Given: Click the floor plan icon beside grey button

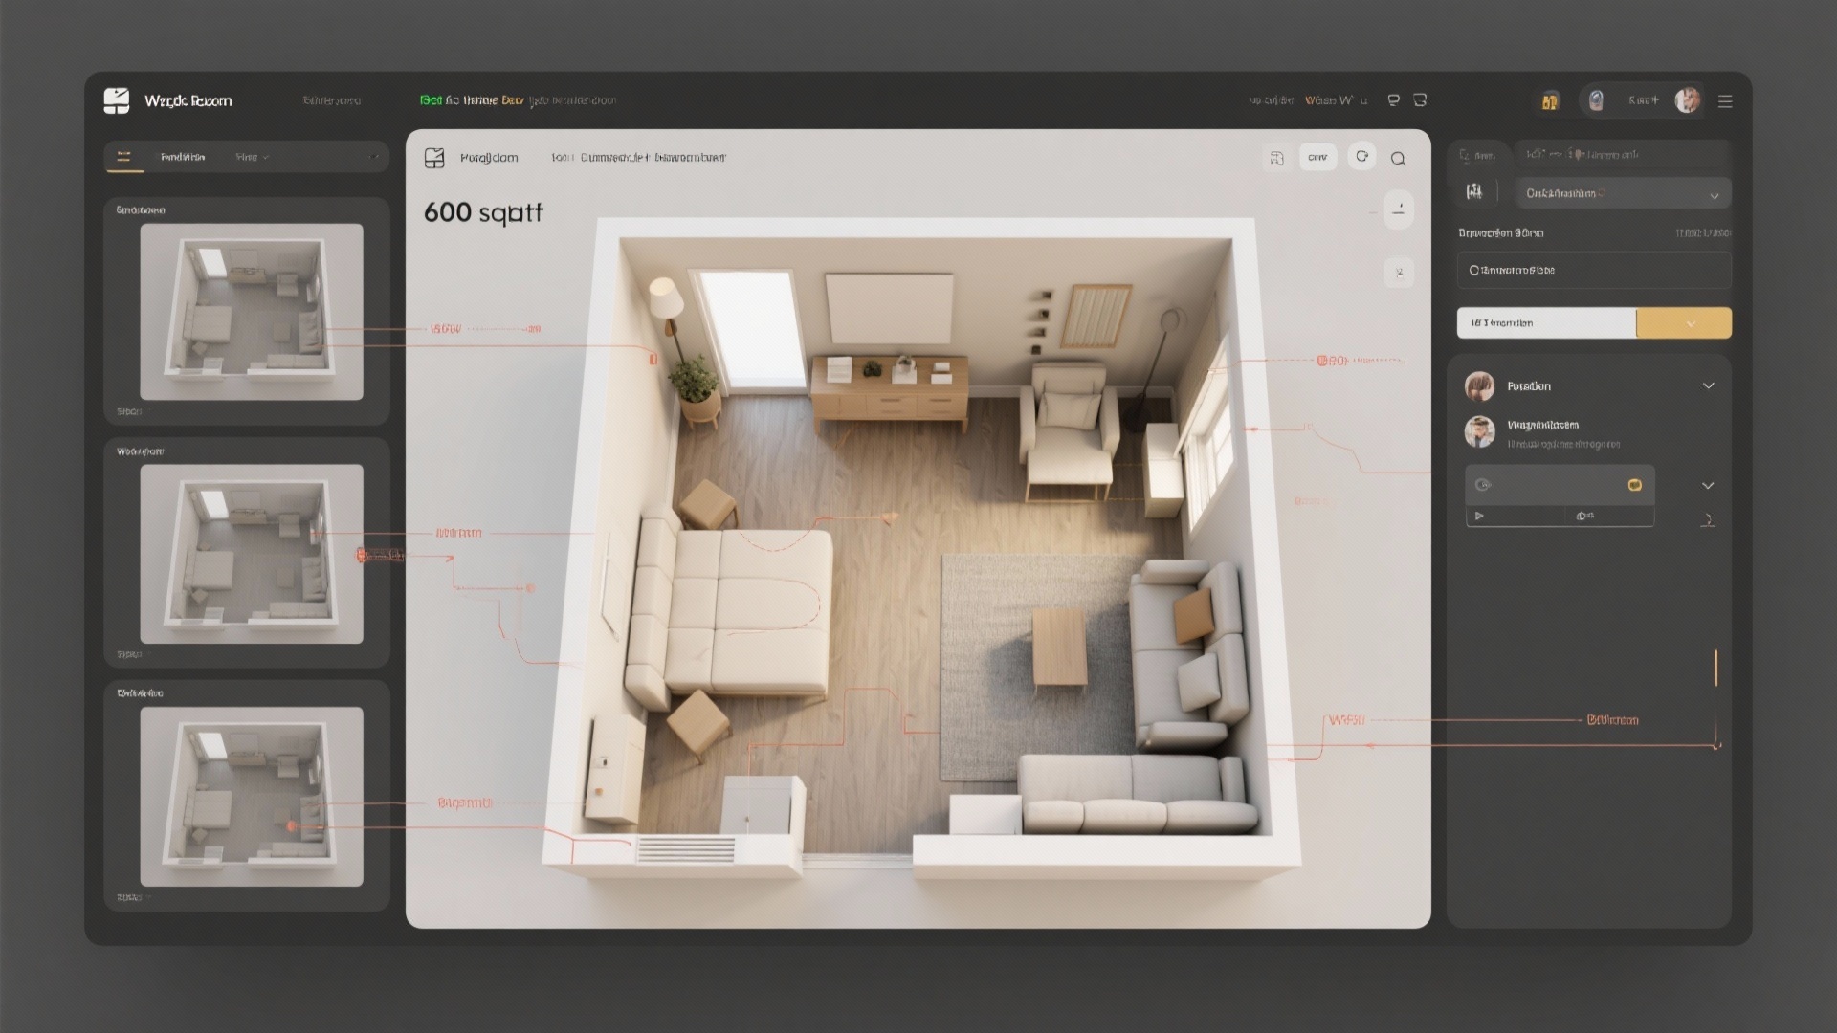Looking at the screenshot, I should pos(1276,159).
